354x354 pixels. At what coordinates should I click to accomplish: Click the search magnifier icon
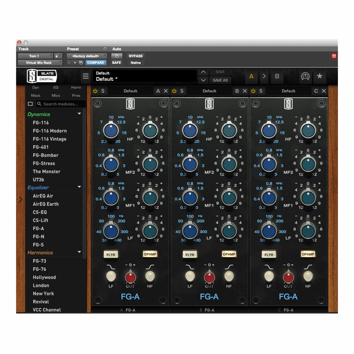[x=39, y=104]
